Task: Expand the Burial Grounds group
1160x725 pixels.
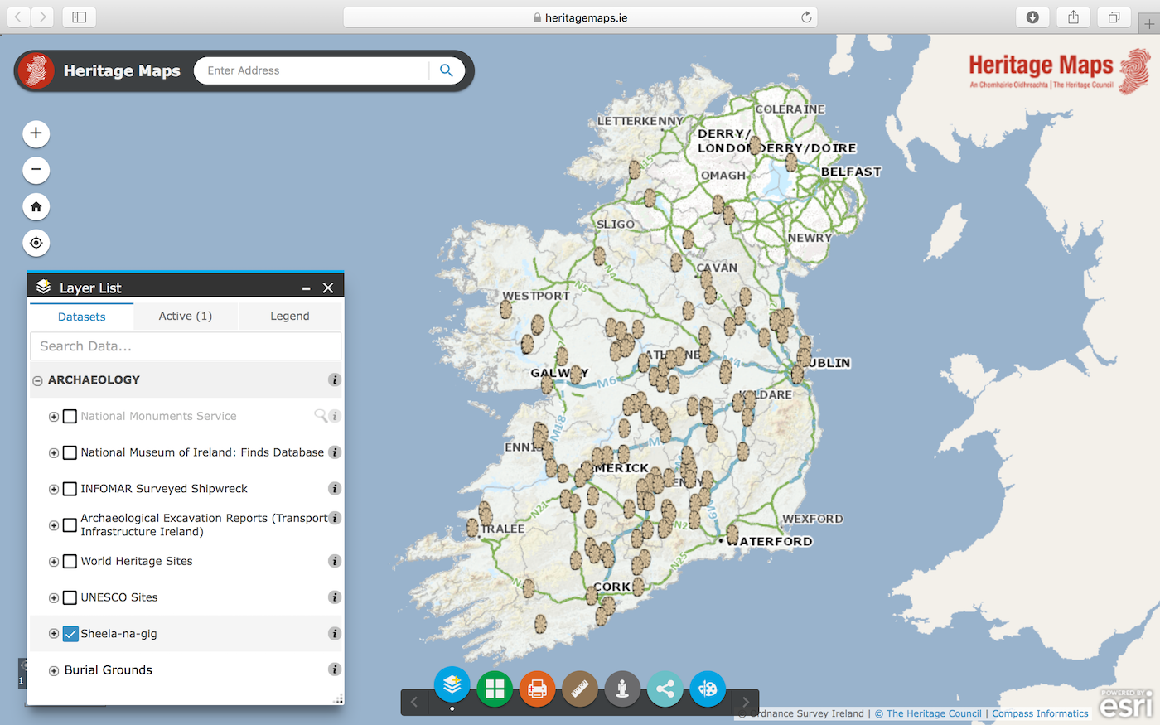Action: [x=54, y=670]
